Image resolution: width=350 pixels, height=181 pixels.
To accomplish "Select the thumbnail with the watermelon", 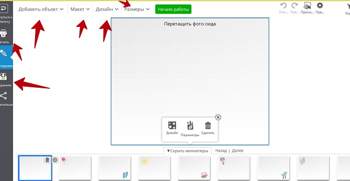I will 194,168.
